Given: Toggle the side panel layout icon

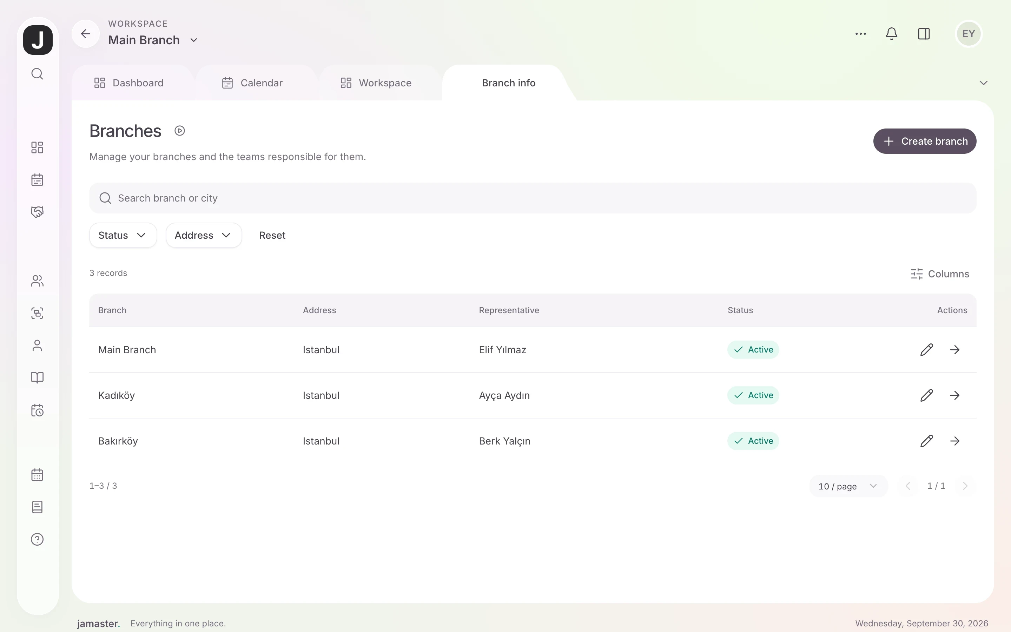Looking at the screenshot, I should tap(924, 34).
